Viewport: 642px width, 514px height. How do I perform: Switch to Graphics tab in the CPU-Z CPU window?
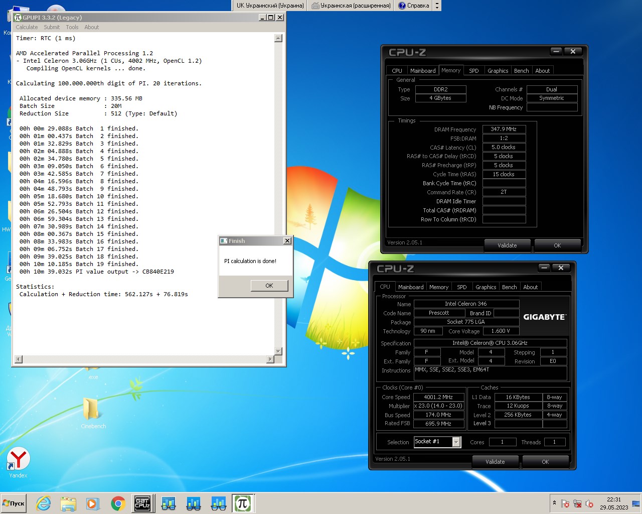tap(486, 287)
